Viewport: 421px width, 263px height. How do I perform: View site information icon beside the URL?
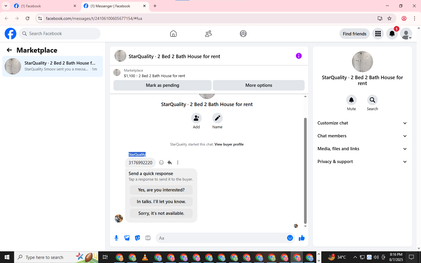40,18
